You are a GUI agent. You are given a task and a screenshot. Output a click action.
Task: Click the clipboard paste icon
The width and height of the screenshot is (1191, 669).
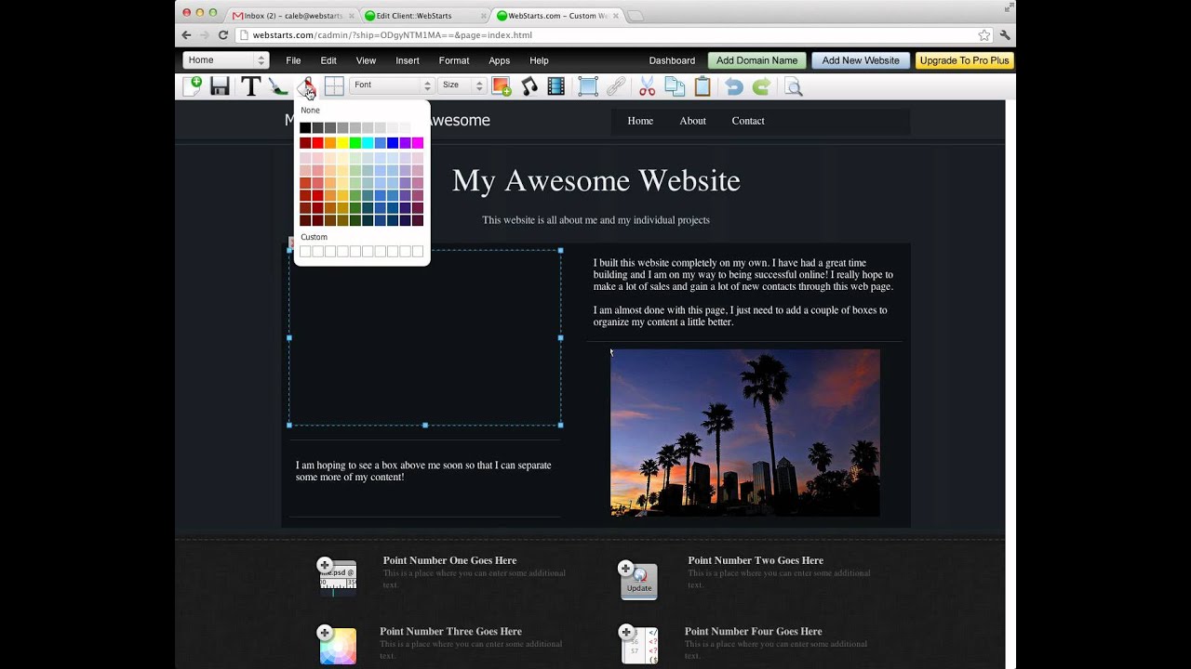(703, 86)
